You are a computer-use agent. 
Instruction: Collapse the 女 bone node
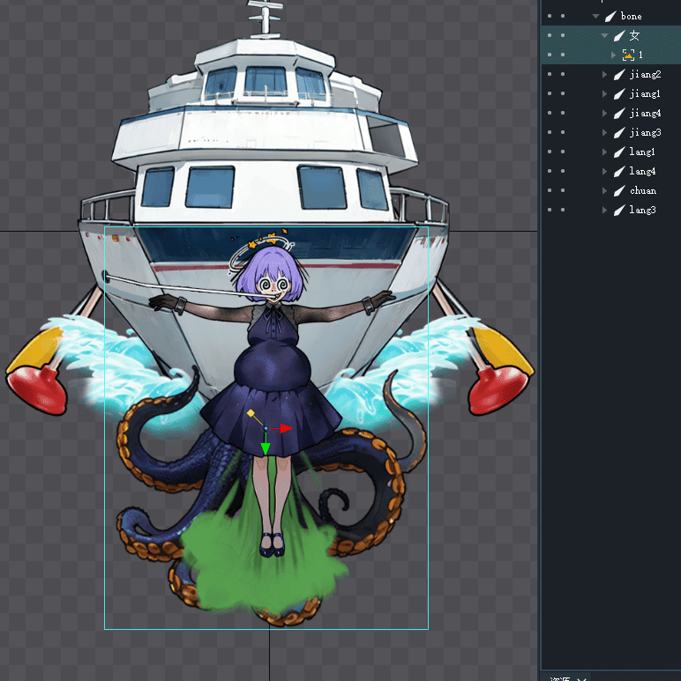(605, 35)
